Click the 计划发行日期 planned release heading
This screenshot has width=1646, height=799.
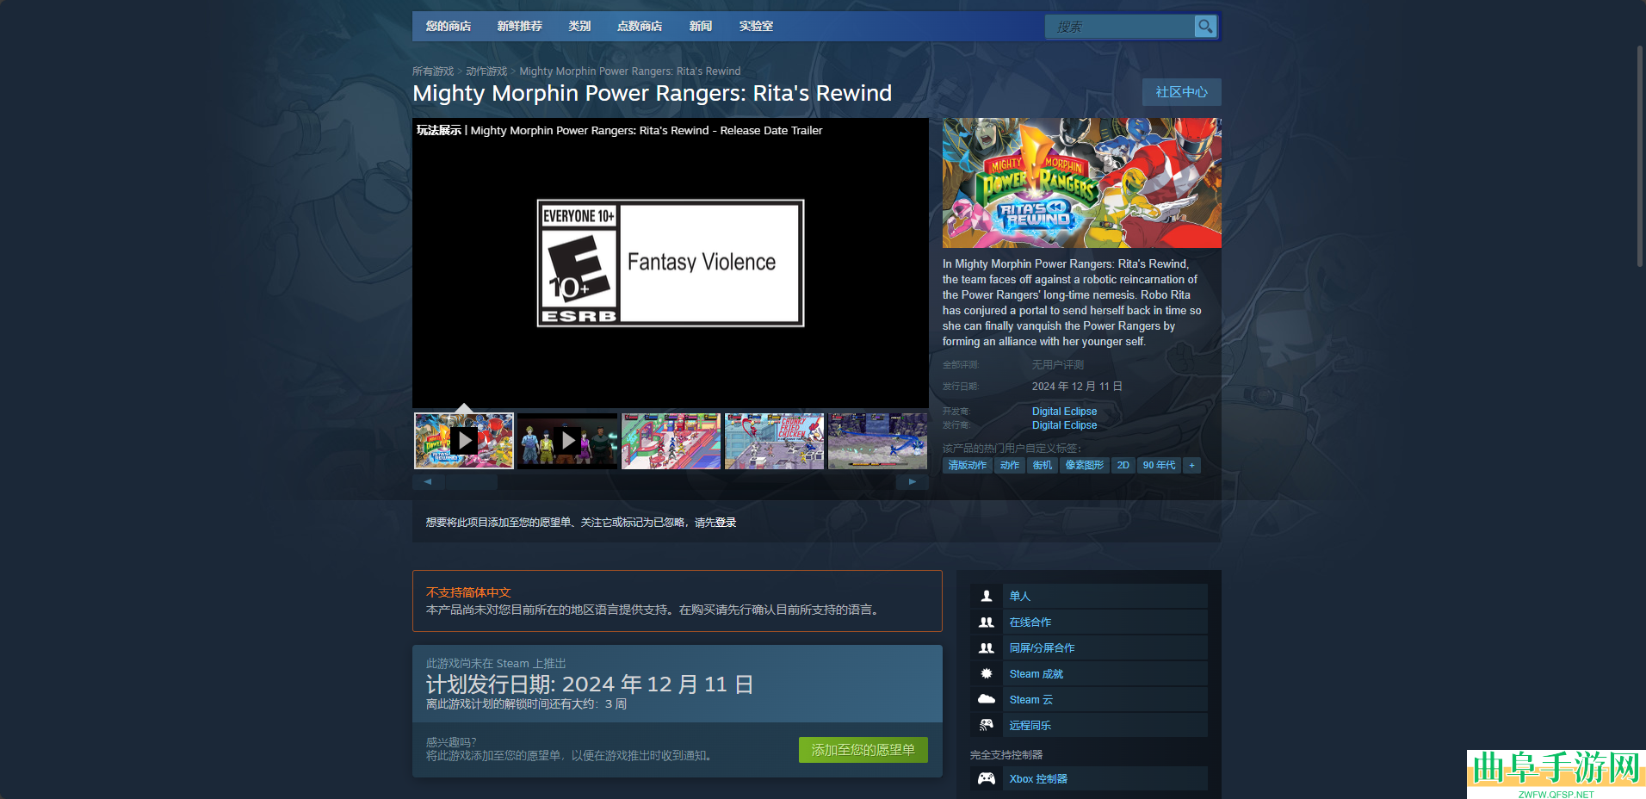590,684
